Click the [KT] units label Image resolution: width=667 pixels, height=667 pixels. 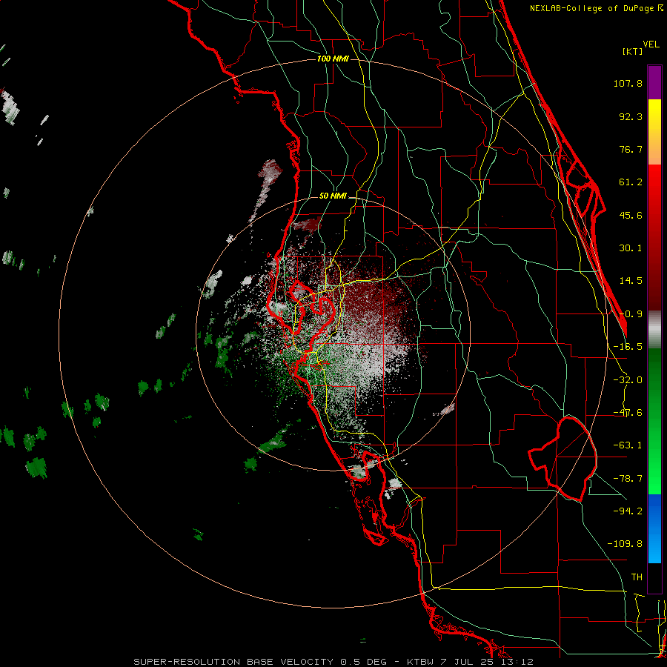632,51
